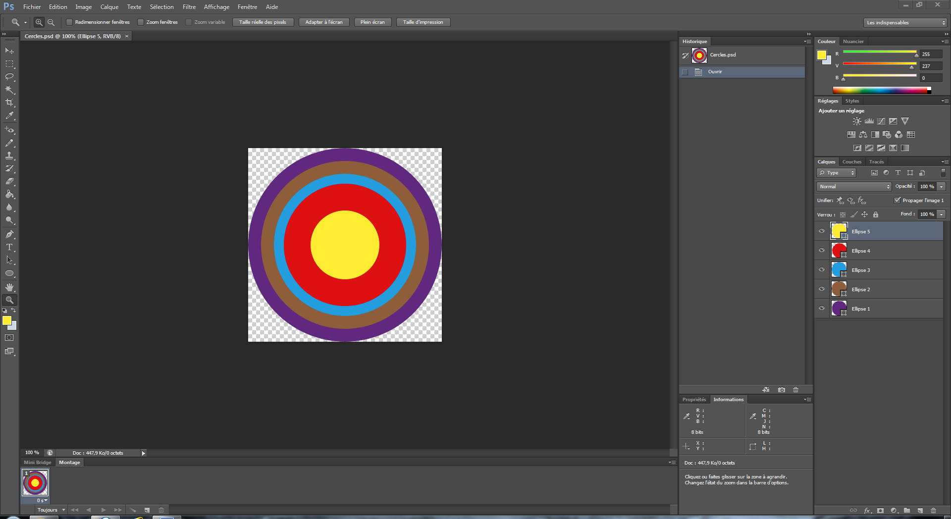Screen dimensions: 951x519
Task: Select the Hand tool
Action: tap(9, 287)
